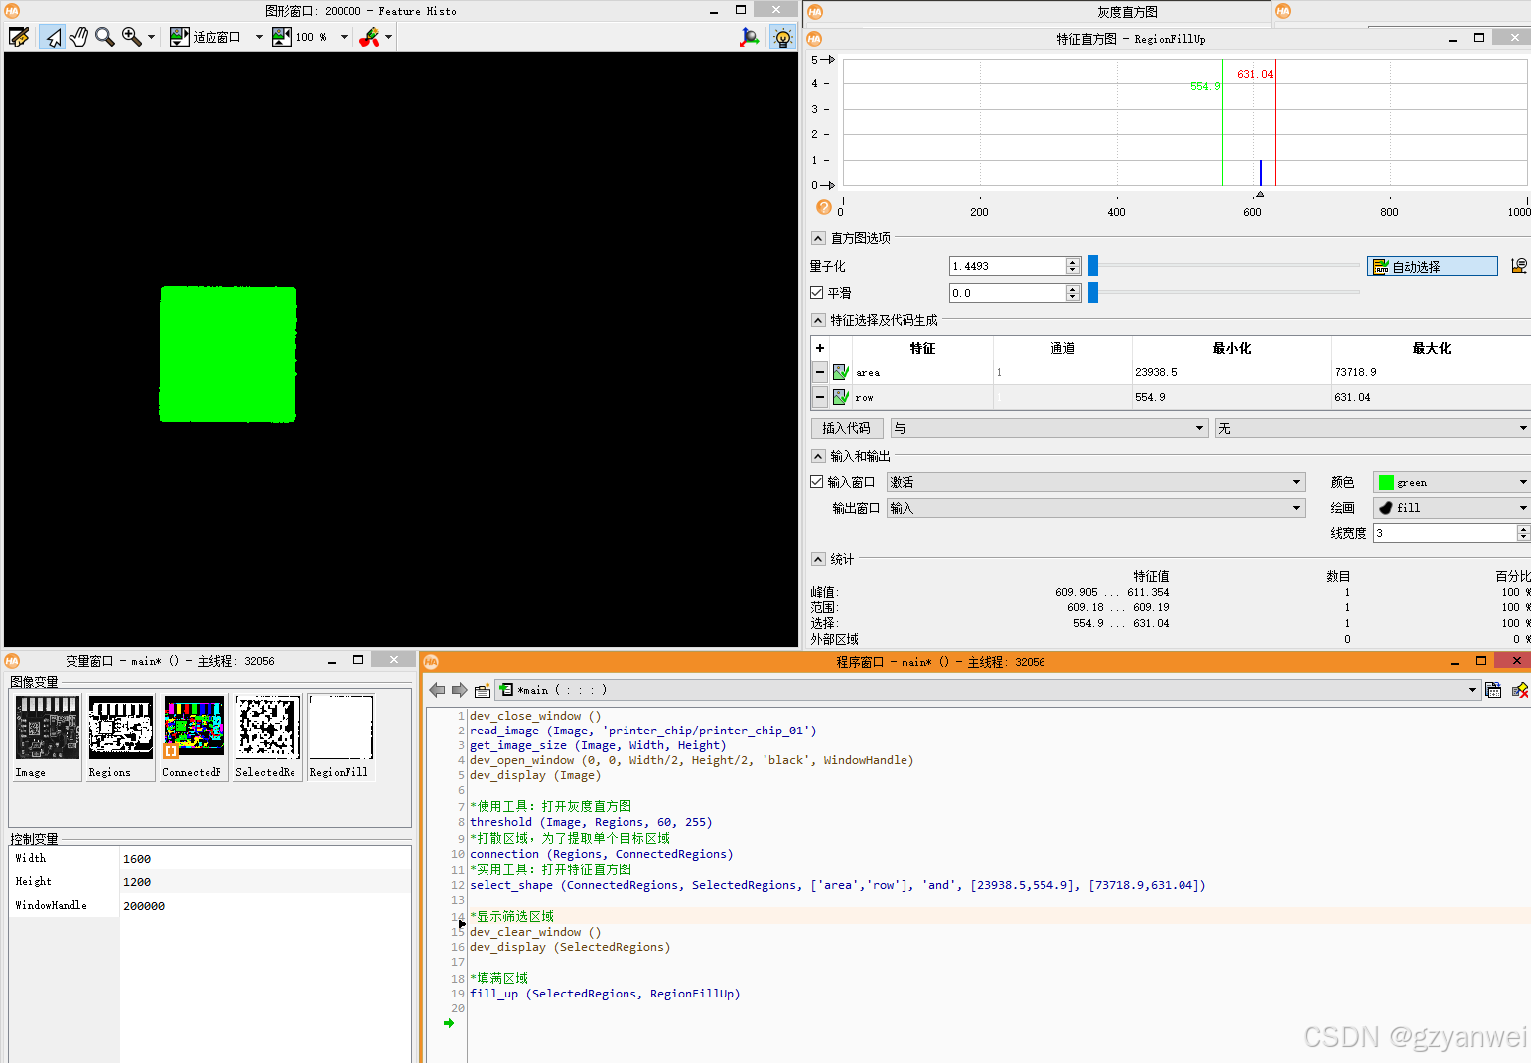
Task: Open the 输入 output window dropdown
Action: click(x=1096, y=508)
